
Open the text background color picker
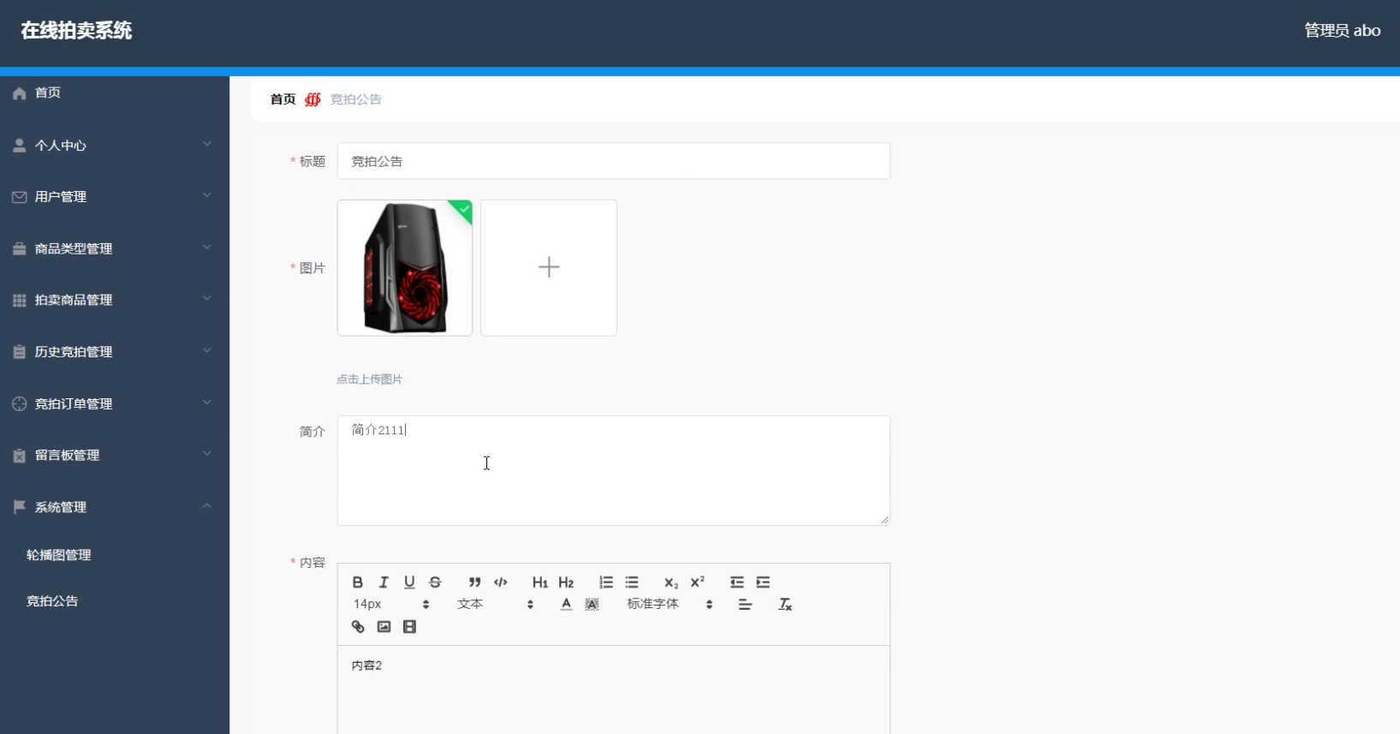592,605
